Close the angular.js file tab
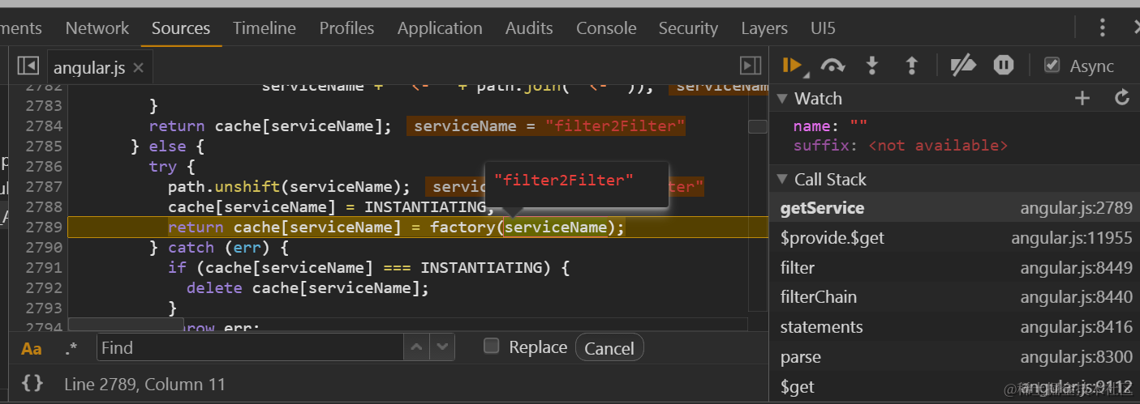The height and width of the screenshot is (404, 1140). tap(138, 68)
